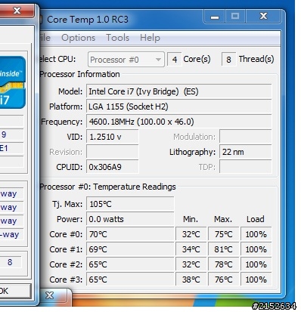
Task: Click the Tj. Max value '105°C'
Action: [130, 204]
